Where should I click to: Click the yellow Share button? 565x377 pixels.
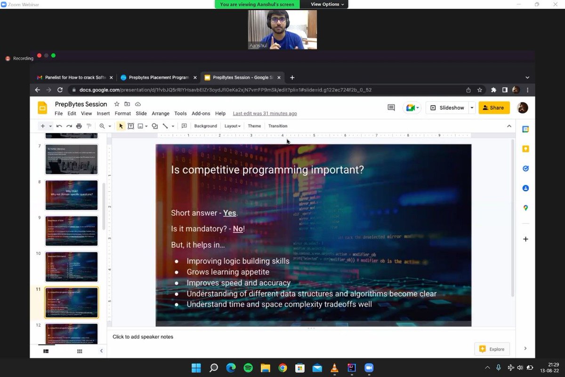[494, 108]
